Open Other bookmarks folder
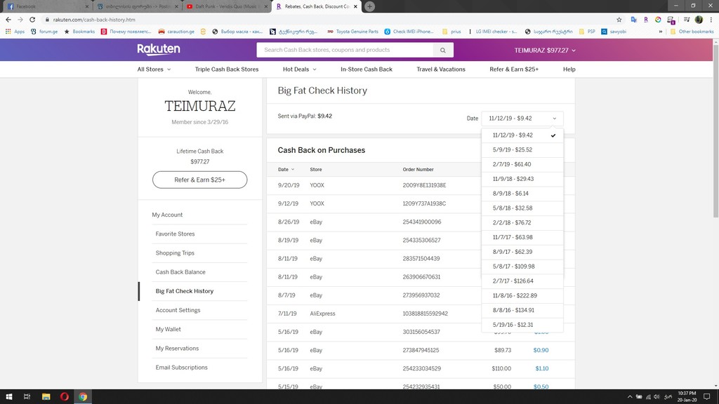The width and height of the screenshot is (719, 404). tap(692, 32)
